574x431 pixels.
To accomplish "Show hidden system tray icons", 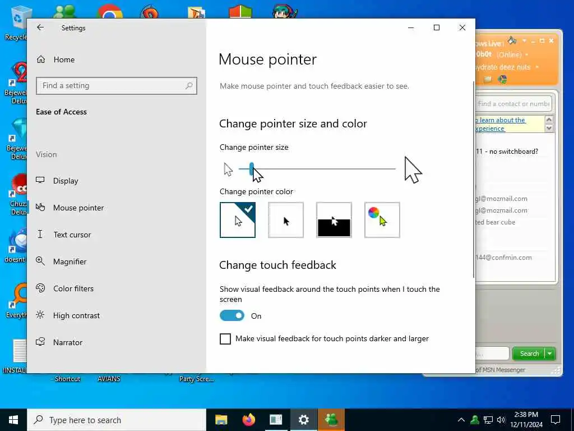I will (x=461, y=420).
